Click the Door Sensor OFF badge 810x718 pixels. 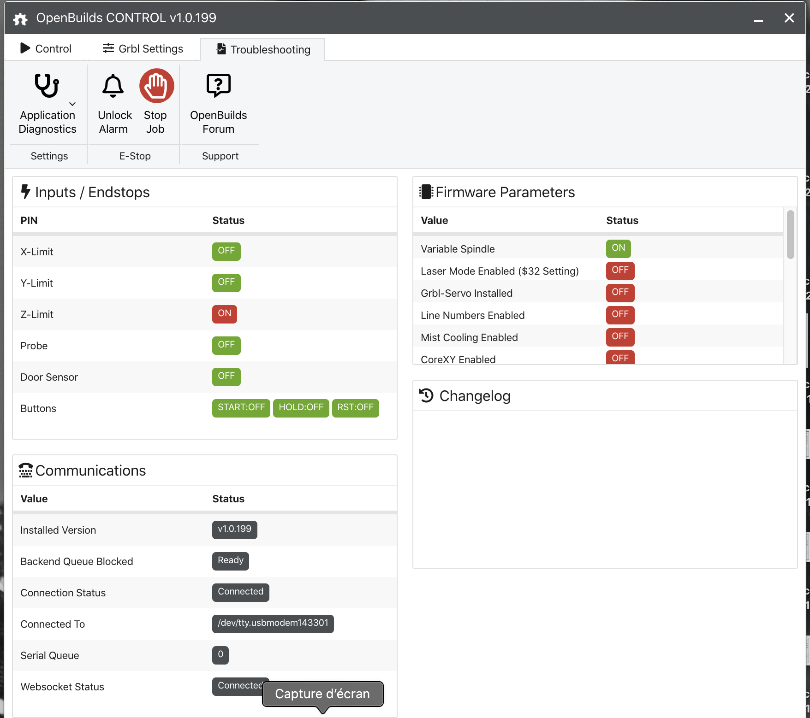(226, 377)
